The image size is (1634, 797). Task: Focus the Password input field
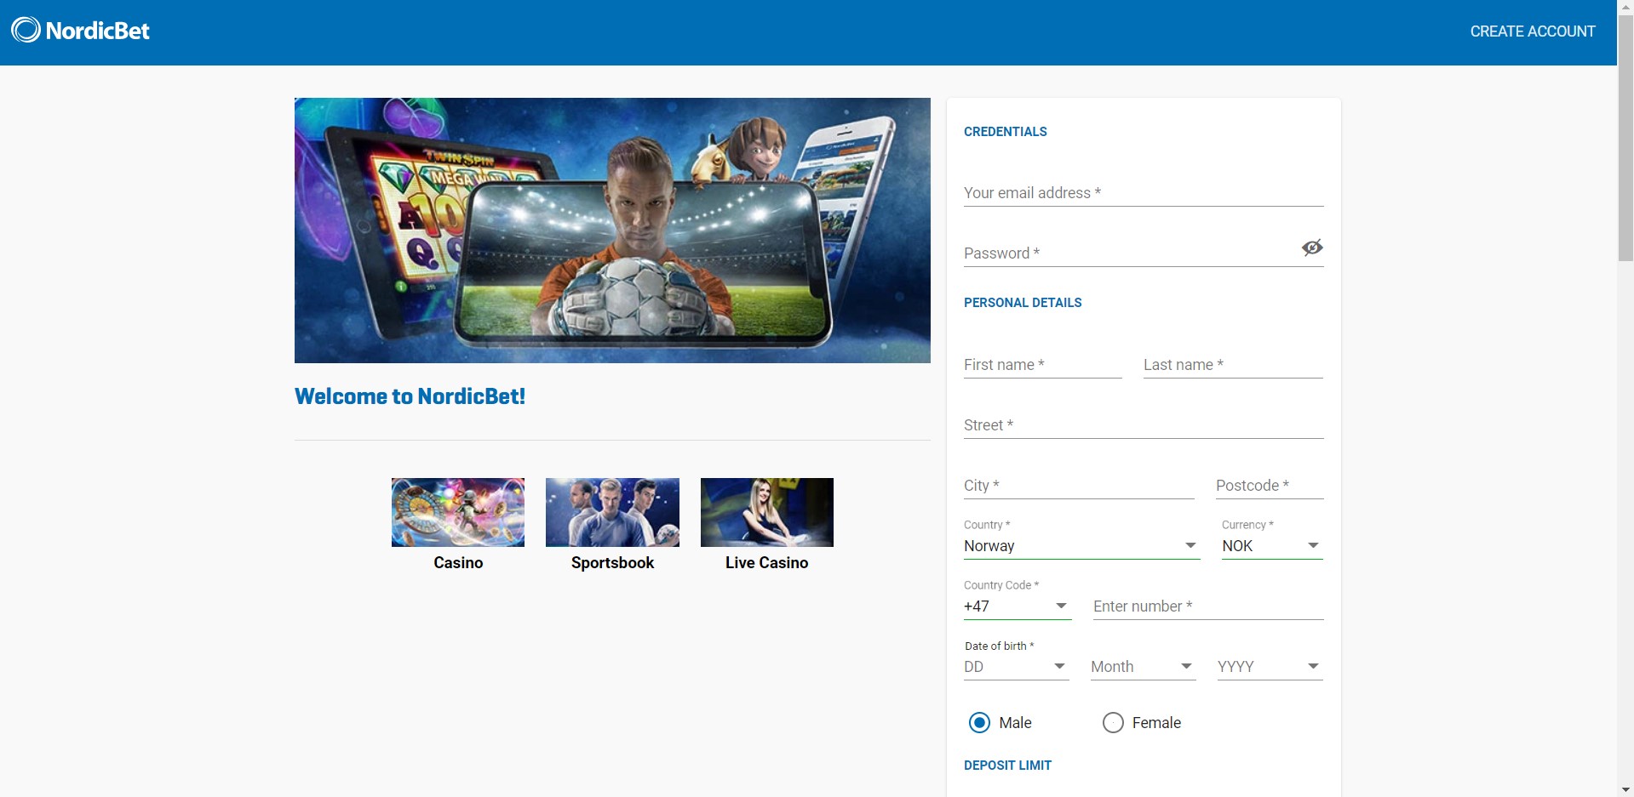tap(1128, 253)
